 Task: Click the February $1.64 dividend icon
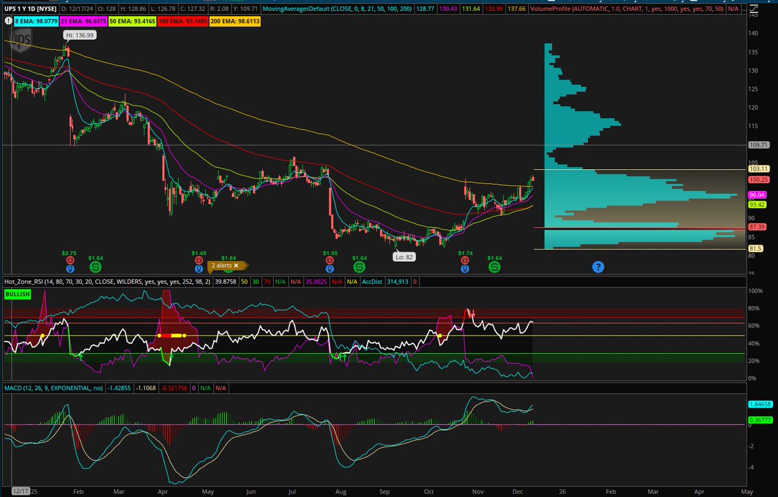click(95, 266)
